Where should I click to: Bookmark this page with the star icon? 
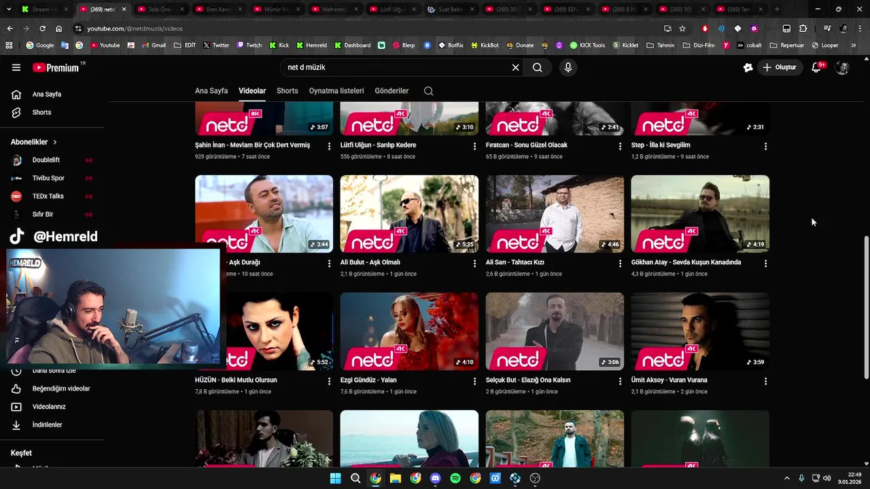(682, 29)
